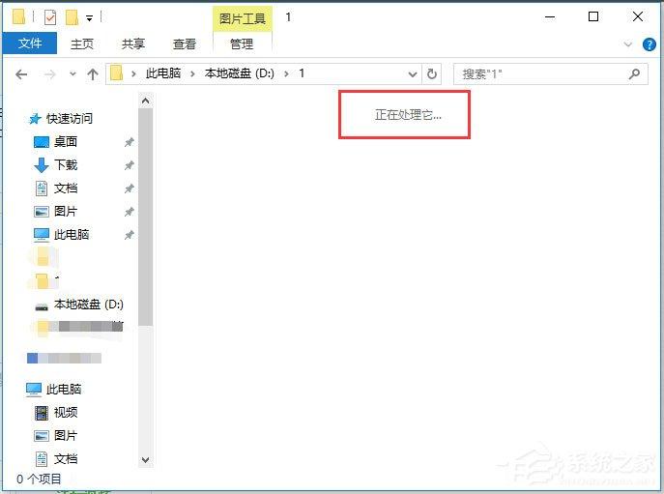Viewport: 664px width, 494px height.
Task: Open 图片 under 此电脑
Action: point(66,435)
